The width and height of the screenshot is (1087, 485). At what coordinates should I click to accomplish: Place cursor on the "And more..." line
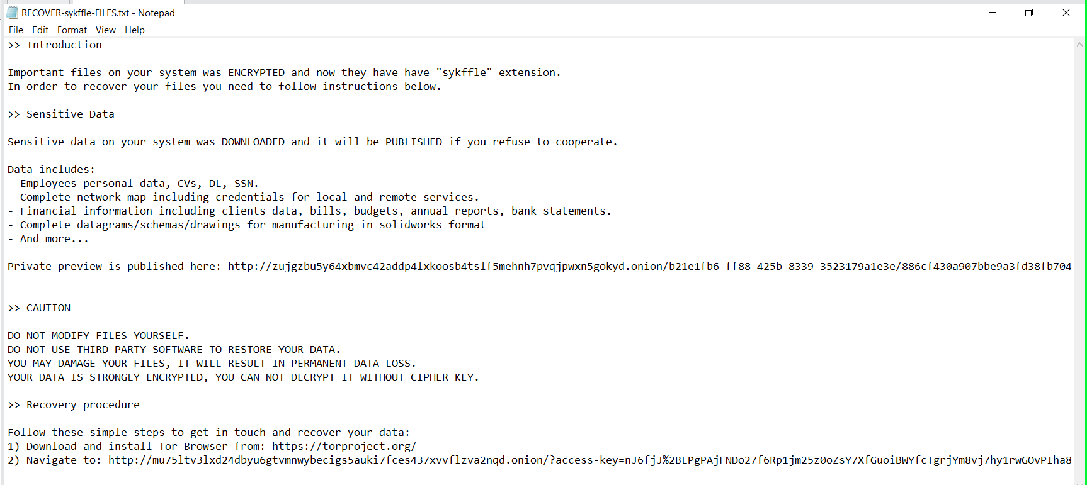tap(54, 239)
